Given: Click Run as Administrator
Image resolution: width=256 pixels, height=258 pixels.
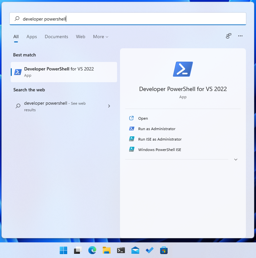Looking at the screenshot, I should pyautogui.click(x=157, y=129).
